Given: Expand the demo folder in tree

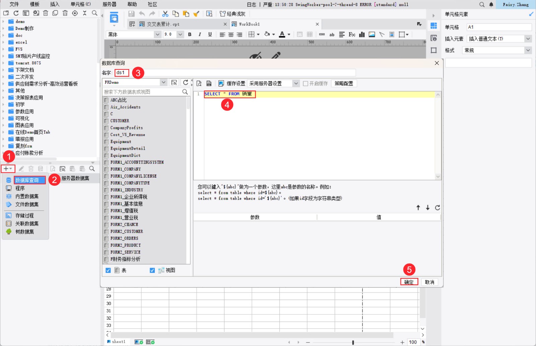Looking at the screenshot, I should (3, 21).
